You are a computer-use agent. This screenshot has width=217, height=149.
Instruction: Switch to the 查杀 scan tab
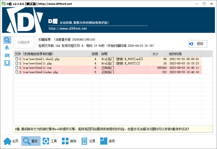point(31,141)
